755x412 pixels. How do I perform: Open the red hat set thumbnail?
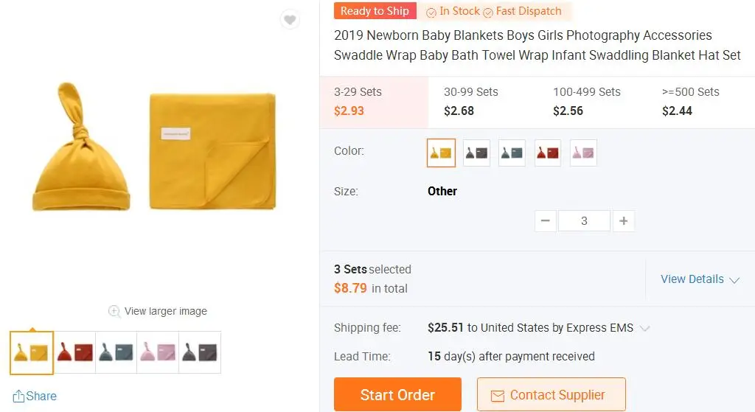(x=74, y=352)
